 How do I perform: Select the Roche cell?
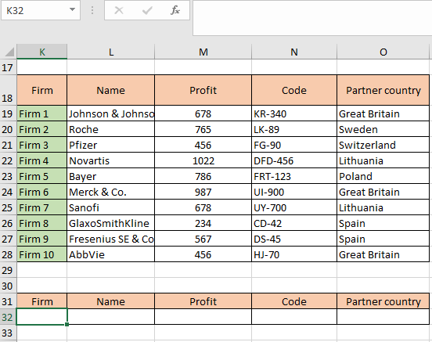point(111,129)
